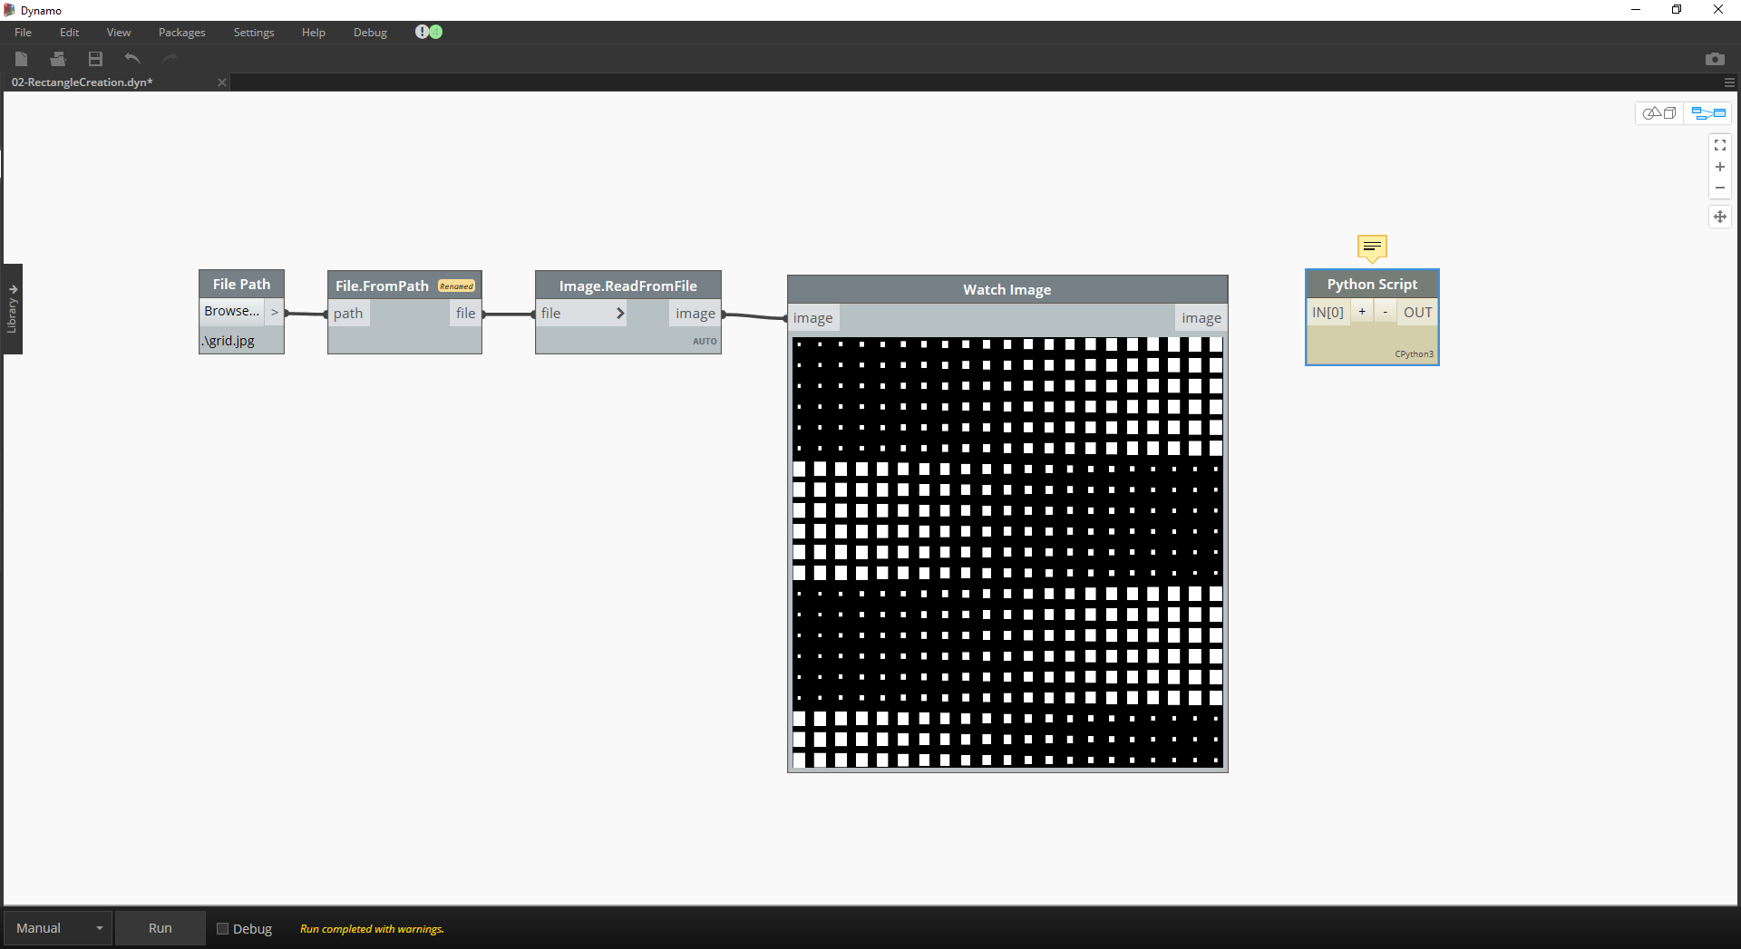Viewport: 1741px width, 949px height.
Task: Undo the last action via the arrow icon
Action: (132, 59)
